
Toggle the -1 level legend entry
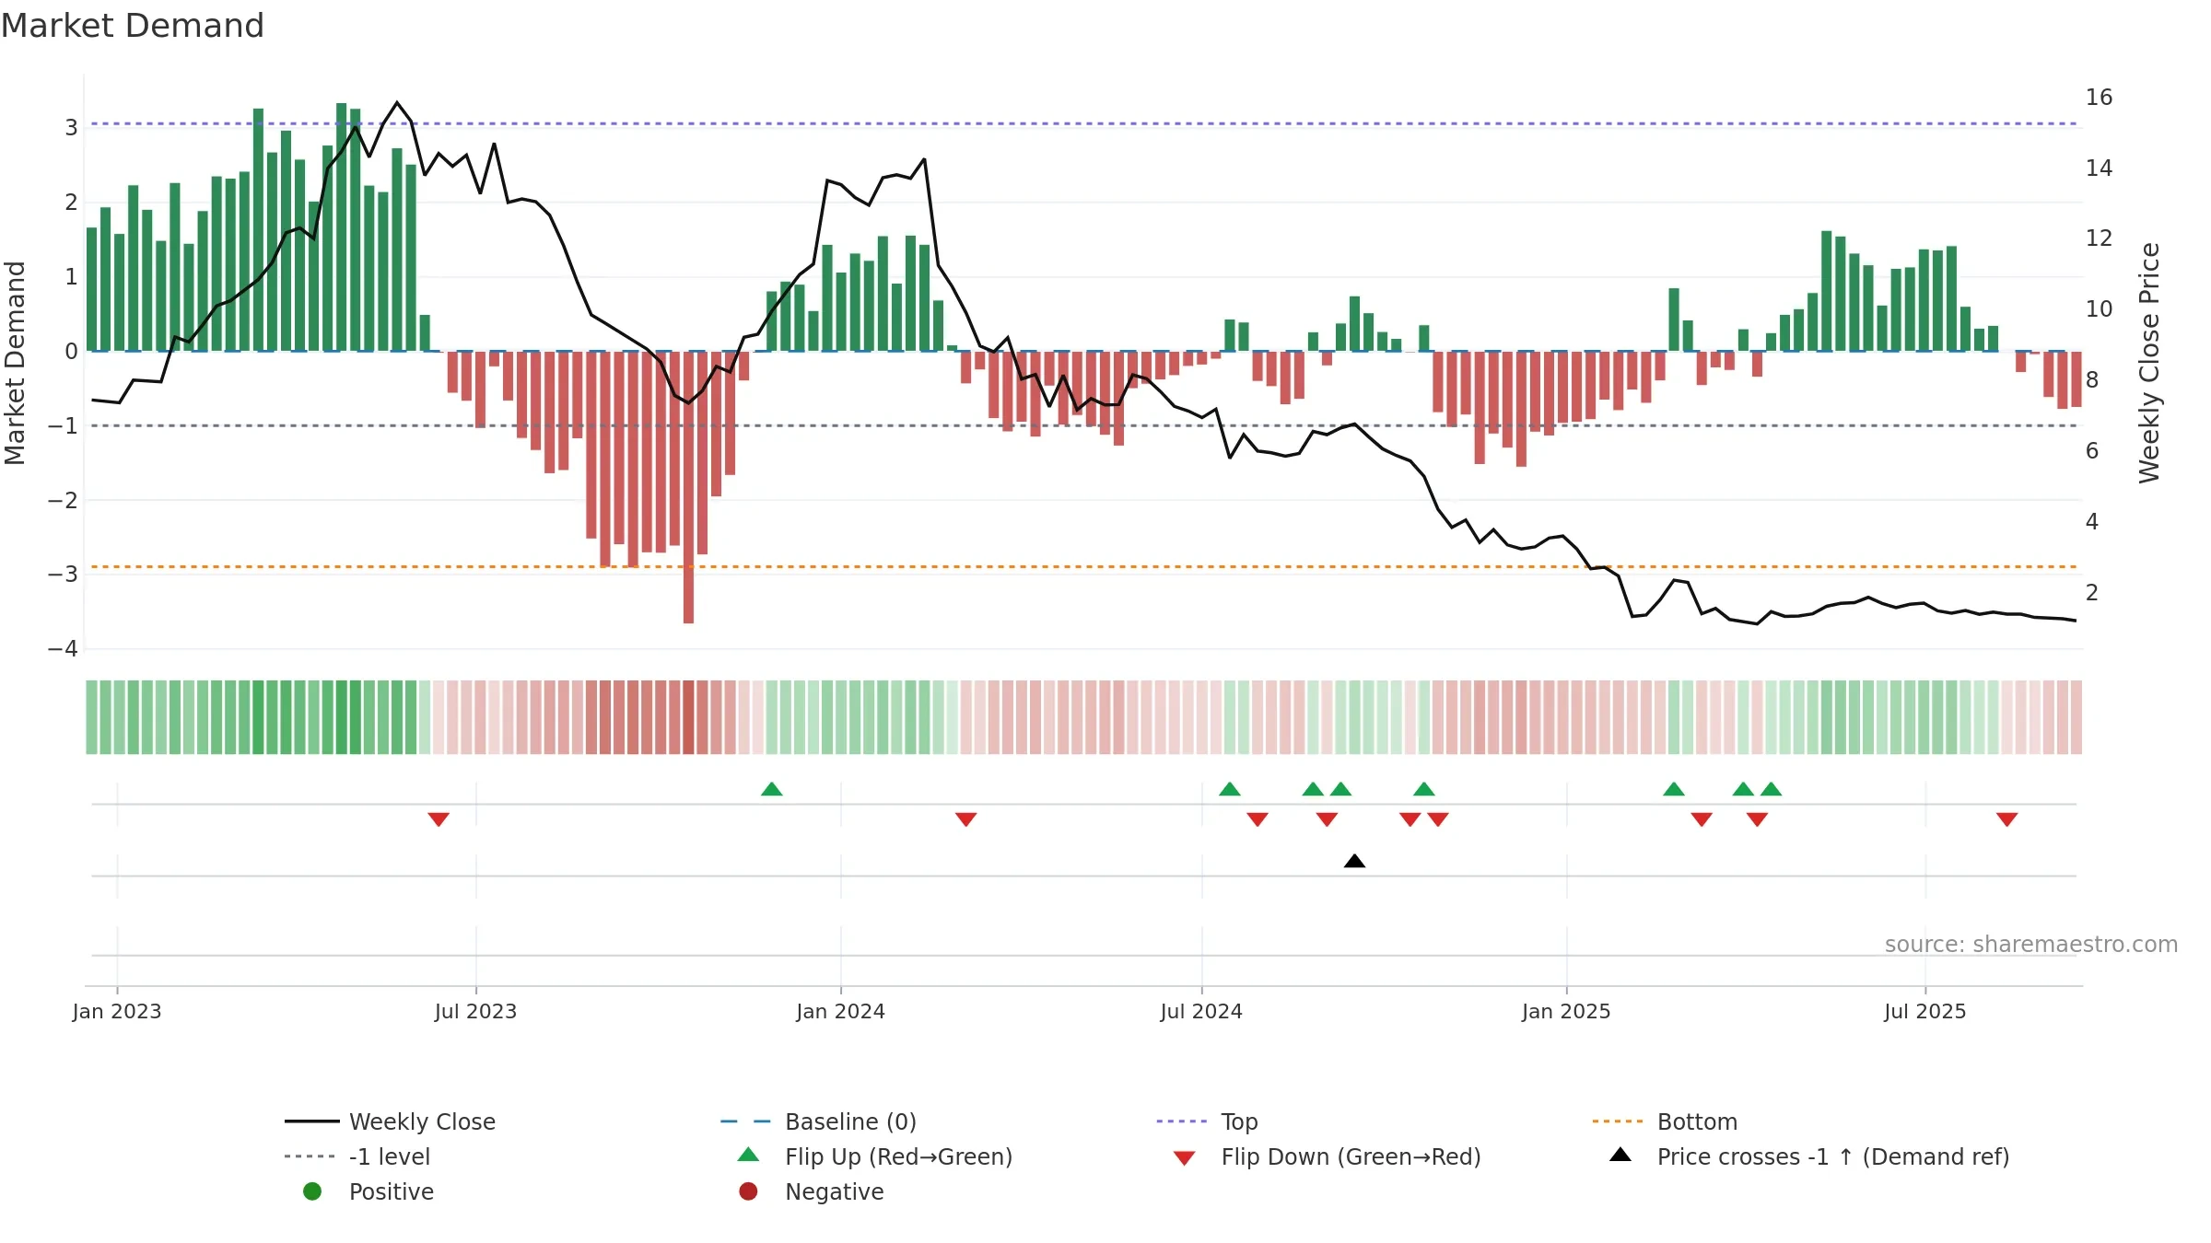[357, 1156]
